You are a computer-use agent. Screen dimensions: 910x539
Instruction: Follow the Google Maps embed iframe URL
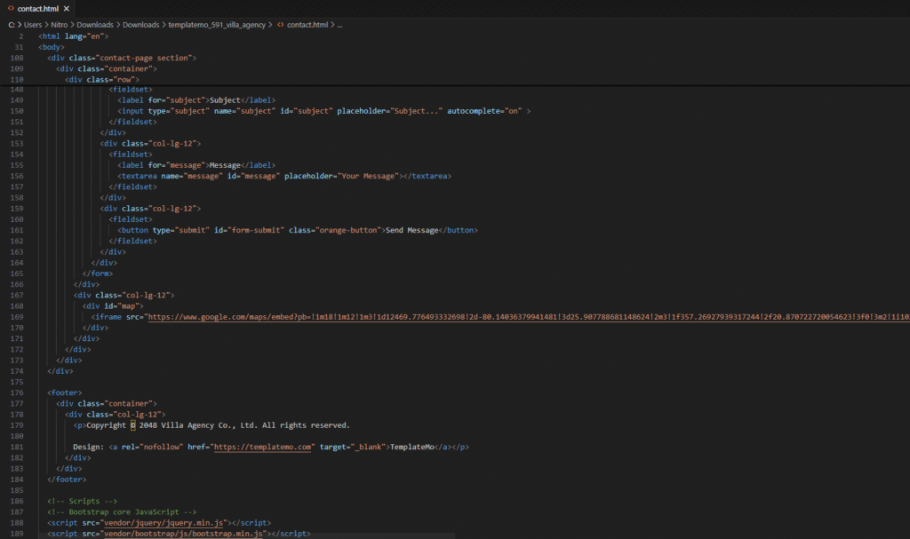pyautogui.click(x=529, y=317)
